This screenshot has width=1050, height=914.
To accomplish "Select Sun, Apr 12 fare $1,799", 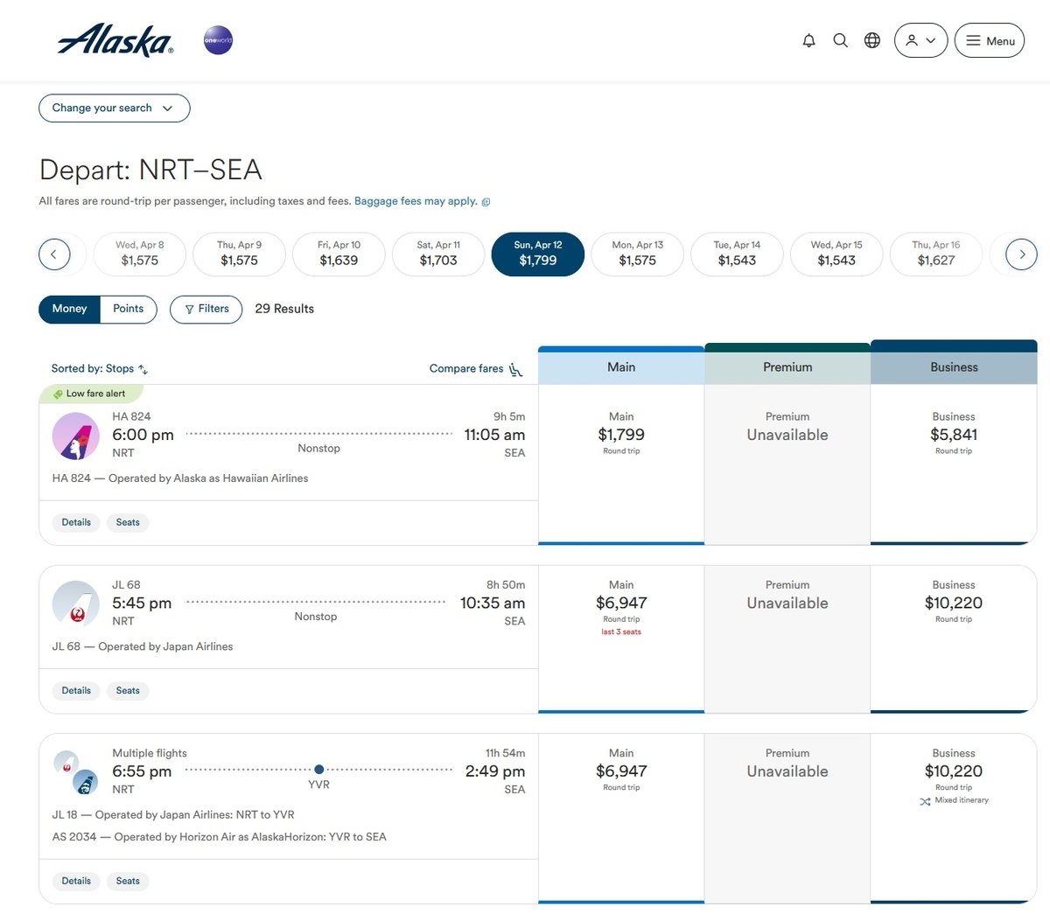I will pyautogui.click(x=538, y=254).
